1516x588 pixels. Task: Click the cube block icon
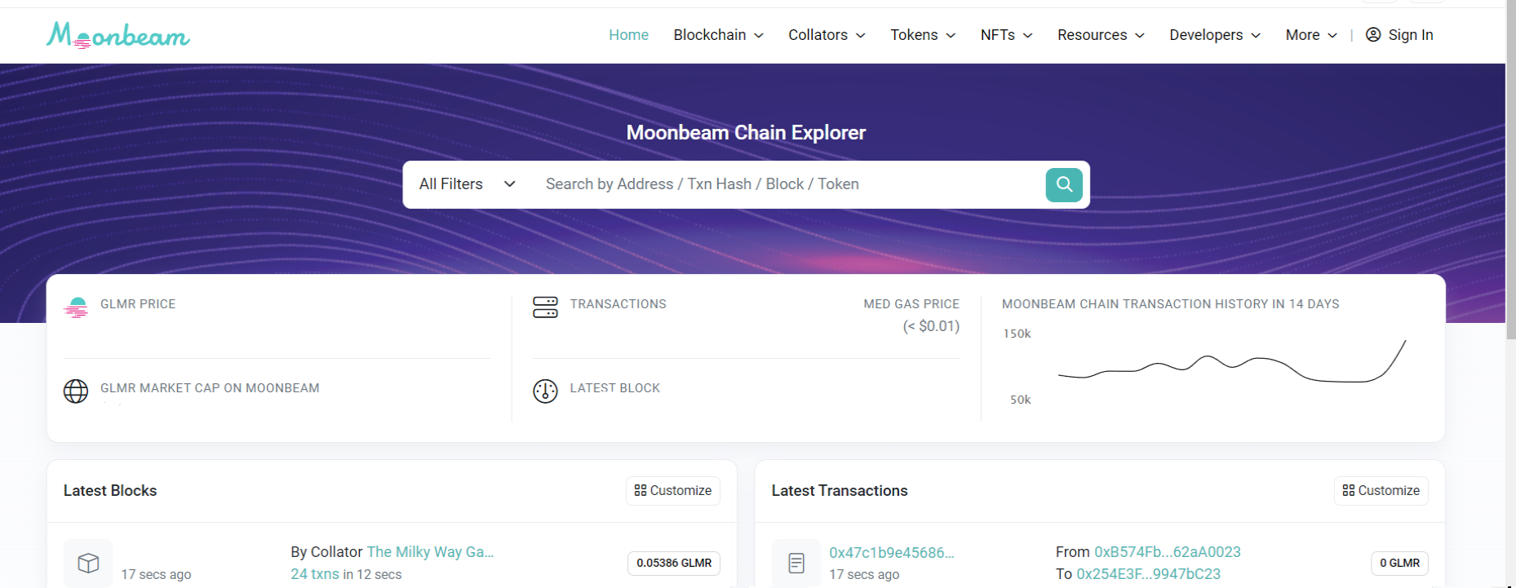coord(88,563)
